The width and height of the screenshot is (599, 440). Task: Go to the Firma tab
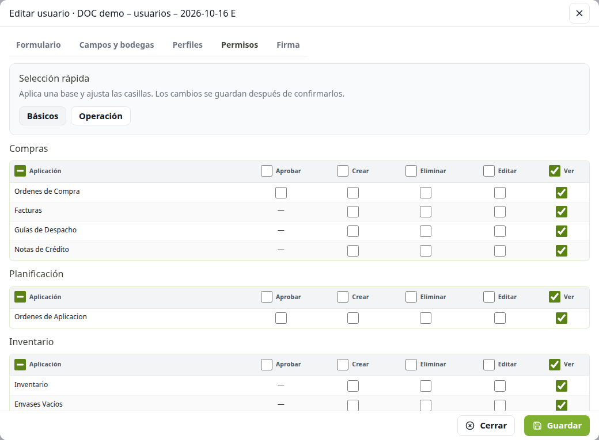(288, 45)
